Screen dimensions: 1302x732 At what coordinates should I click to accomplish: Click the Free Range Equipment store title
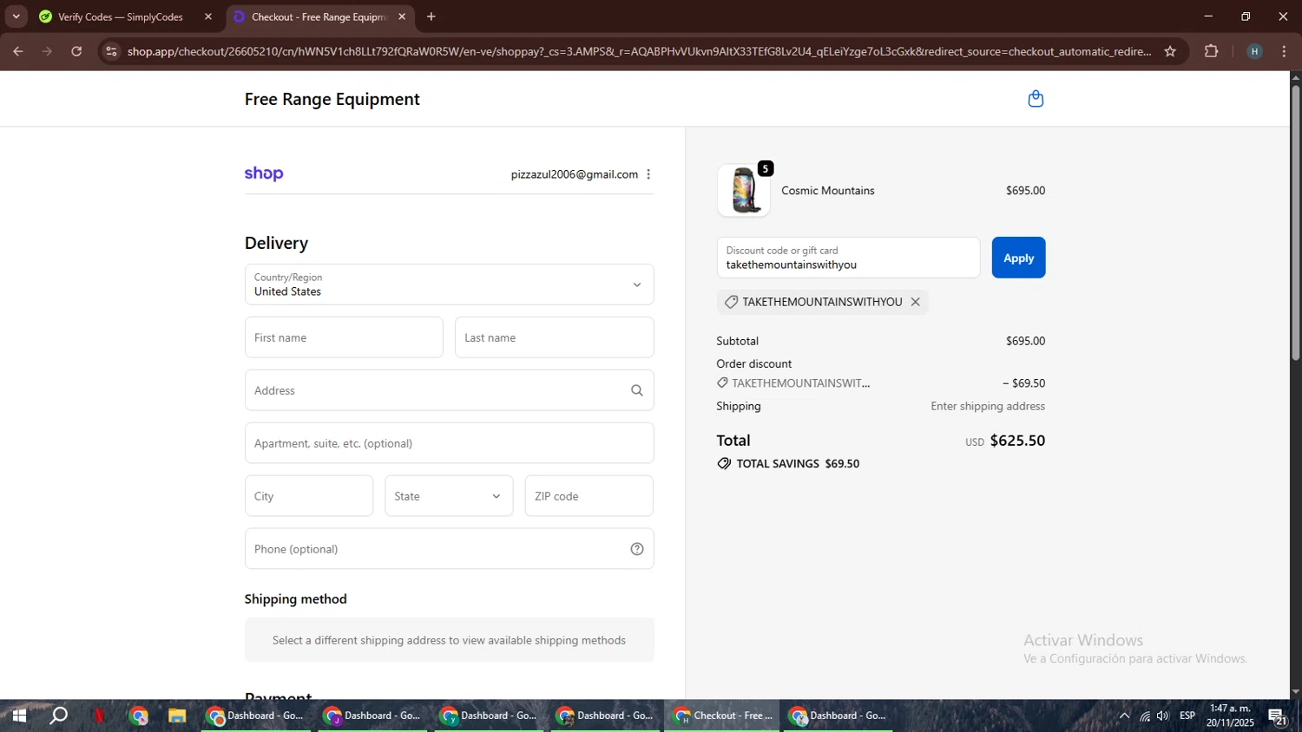point(332,99)
